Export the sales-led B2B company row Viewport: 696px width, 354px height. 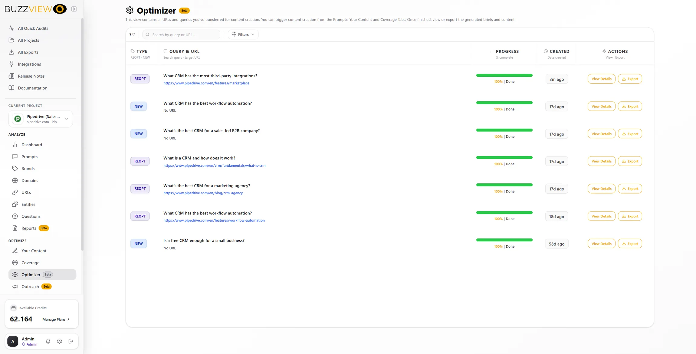(630, 134)
